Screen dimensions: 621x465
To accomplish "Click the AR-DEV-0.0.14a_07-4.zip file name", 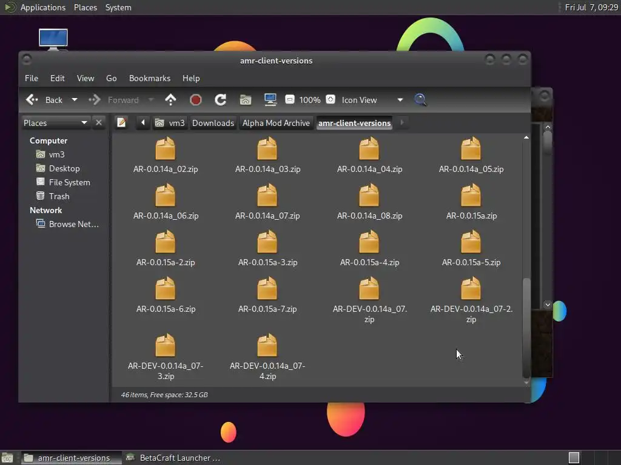I will coord(267,371).
